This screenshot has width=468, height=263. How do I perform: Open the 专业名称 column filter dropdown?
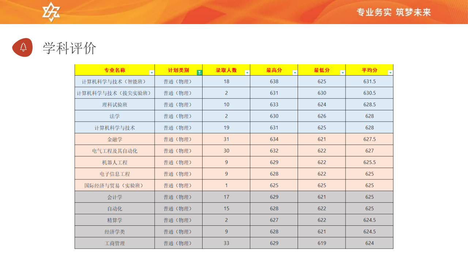click(x=152, y=73)
